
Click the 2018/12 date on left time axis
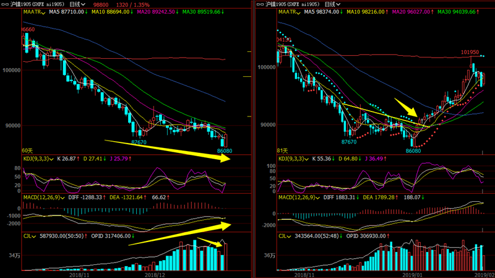tap(153, 274)
